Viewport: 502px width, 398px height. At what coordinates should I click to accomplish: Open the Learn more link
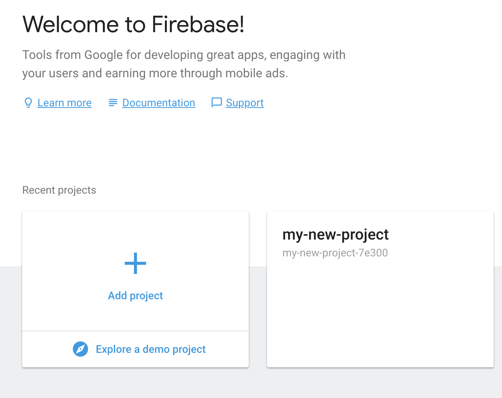[64, 103]
